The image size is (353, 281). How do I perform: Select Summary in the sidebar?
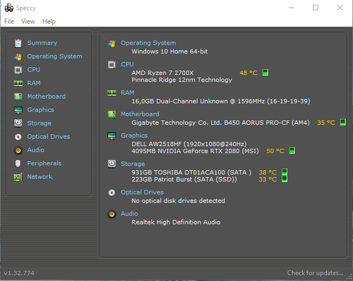(42, 43)
